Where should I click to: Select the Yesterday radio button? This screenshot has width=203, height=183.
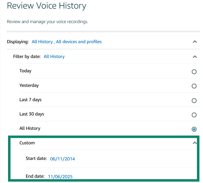click(194, 86)
